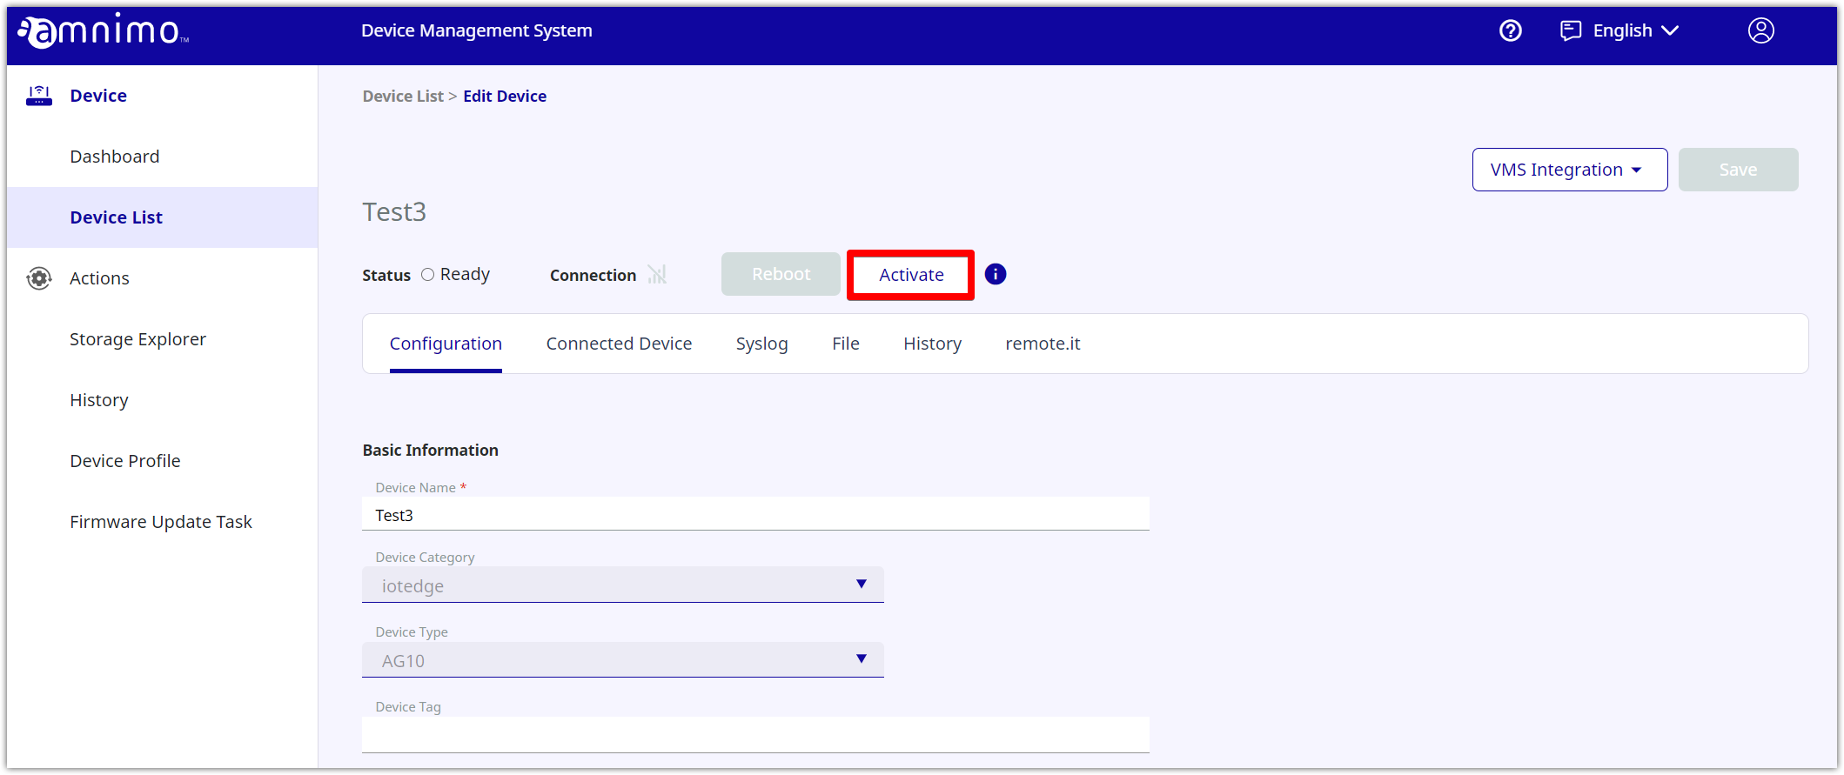
Task: Click the Actions gear icon
Action: pyautogui.click(x=39, y=278)
